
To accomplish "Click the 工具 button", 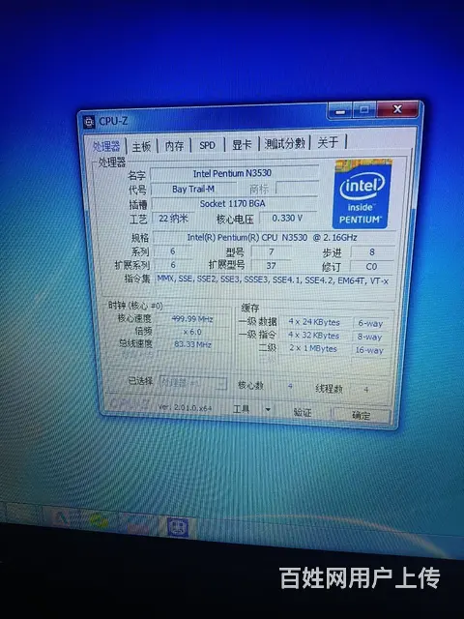I will click(x=241, y=409).
